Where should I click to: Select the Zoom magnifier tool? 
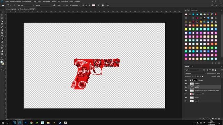tap(2, 54)
